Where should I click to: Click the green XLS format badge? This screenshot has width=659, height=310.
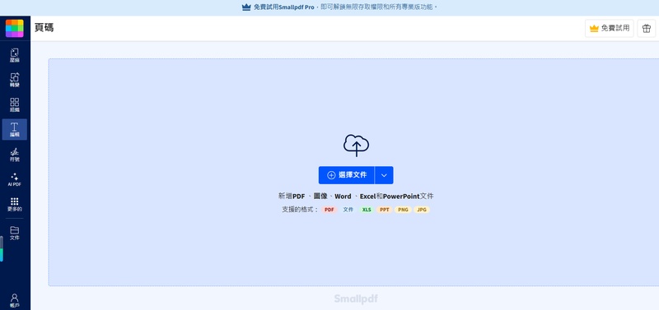pos(367,210)
